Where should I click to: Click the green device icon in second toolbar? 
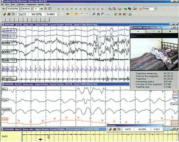click(x=116, y=14)
